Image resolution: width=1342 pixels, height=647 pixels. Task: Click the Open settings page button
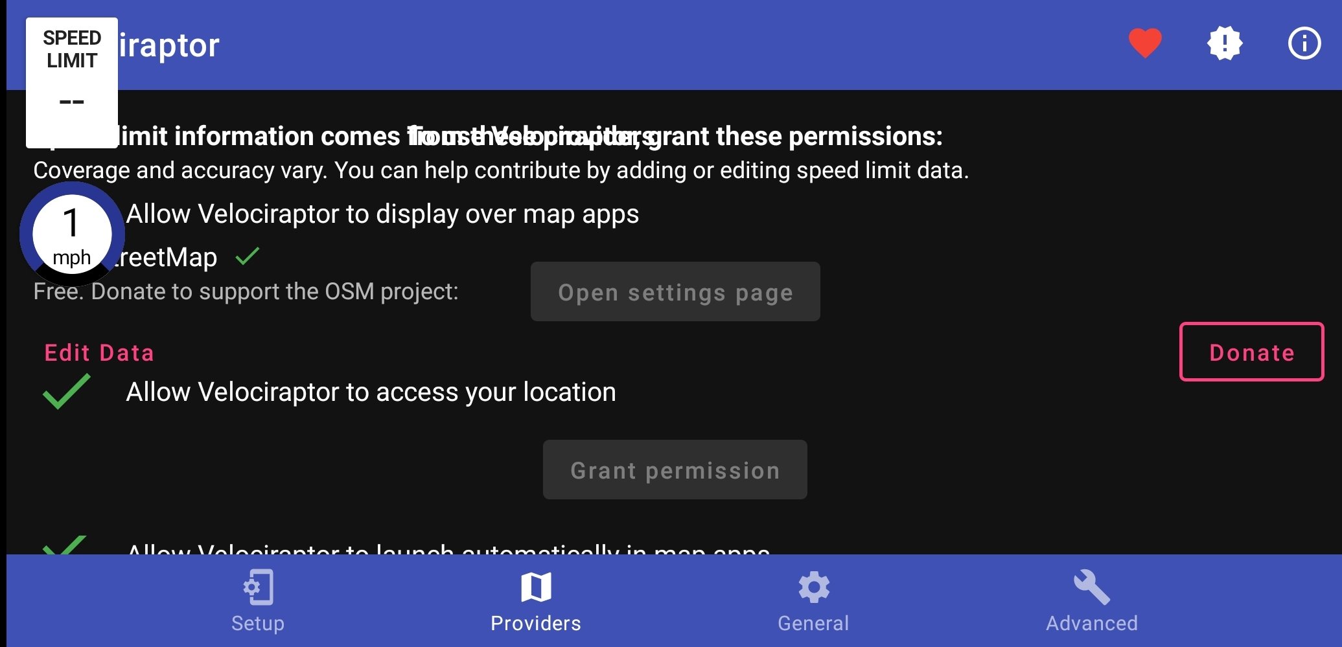[675, 291]
